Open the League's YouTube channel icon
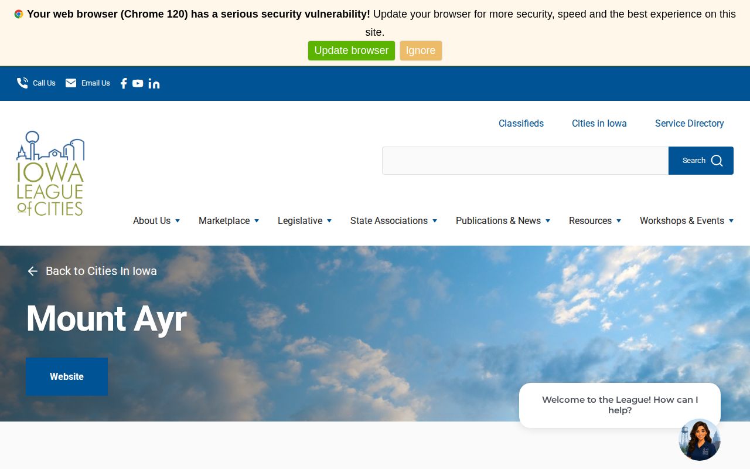The image size is (750, 469). click(138, 83)
